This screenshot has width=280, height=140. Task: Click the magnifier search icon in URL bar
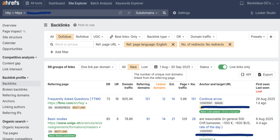[x=164, y=13]
